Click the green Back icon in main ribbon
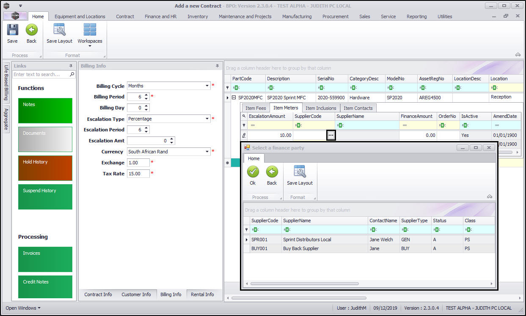The width and height of the screenshot is (526, 316). point(31,30)
